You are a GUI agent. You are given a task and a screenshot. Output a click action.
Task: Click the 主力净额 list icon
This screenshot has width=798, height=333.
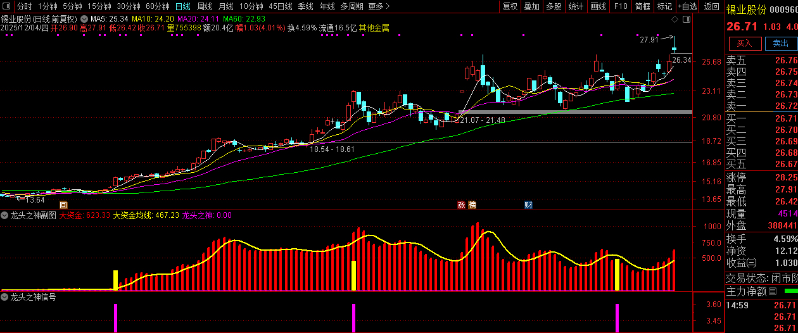coord(772,292)
